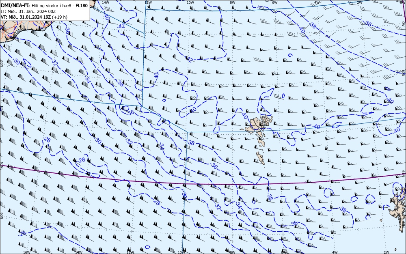Click the "VT: Mið.. 31.01.2024 19Z" valid time
This screenshot has width=406, height=254.
(26, 17)
